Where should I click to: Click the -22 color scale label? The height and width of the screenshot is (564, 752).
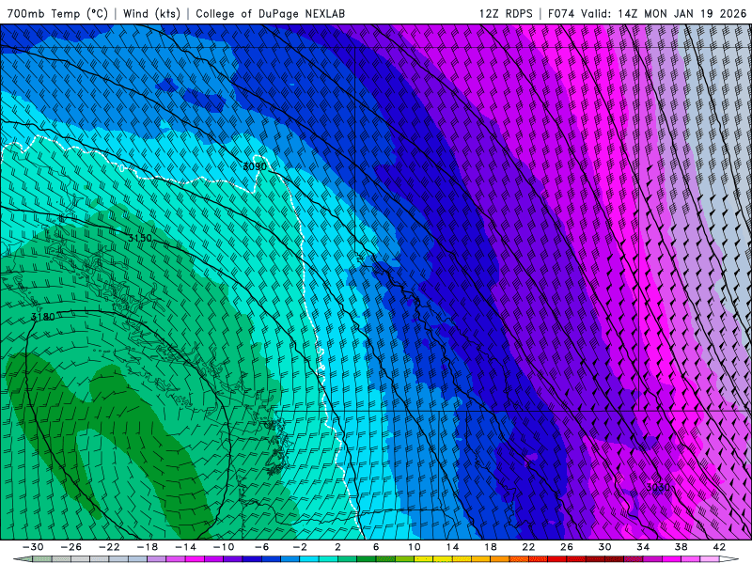tap(109, 547)
